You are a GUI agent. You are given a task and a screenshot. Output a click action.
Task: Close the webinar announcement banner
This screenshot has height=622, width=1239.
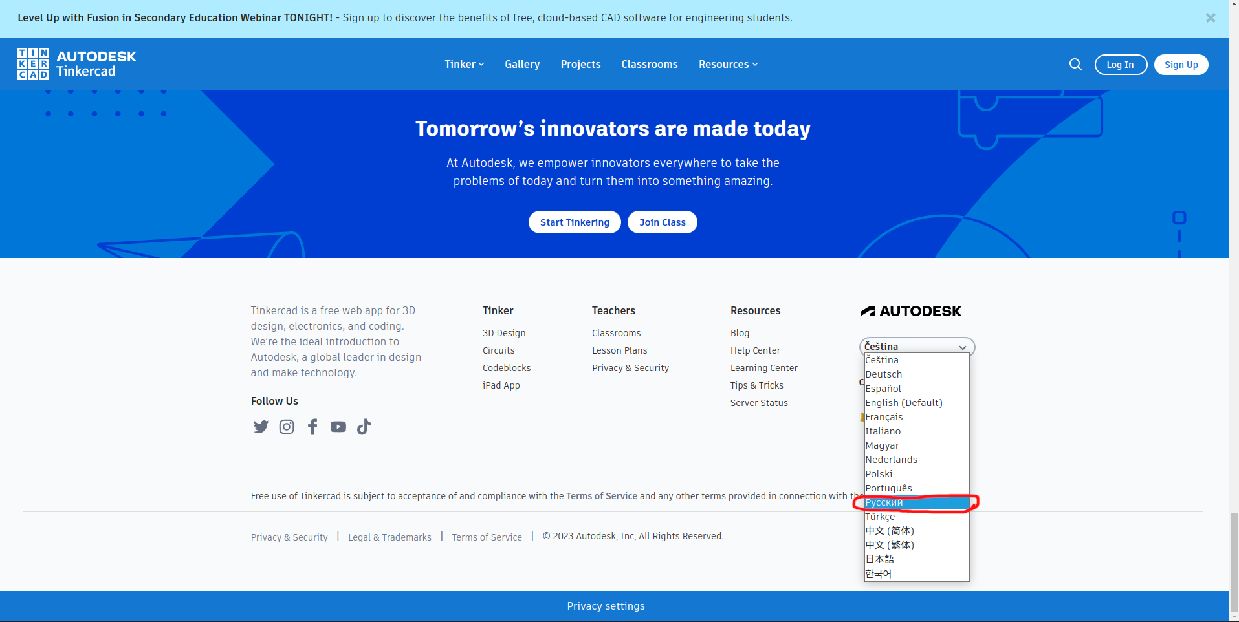[1211, 18]
